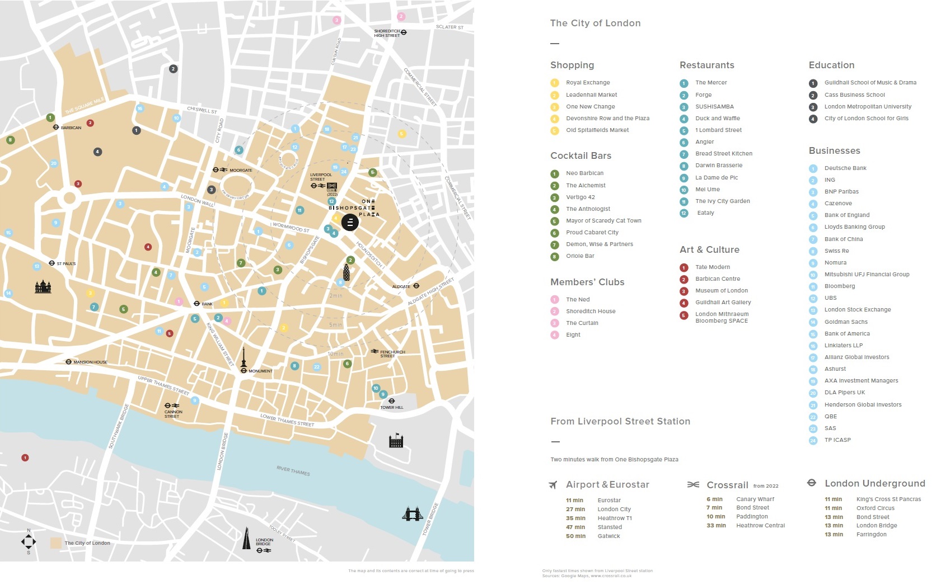Image resolution: width=941 pixels, height=585 pixels.
Task: Click The Shard building icon
Action: [246, 538]
